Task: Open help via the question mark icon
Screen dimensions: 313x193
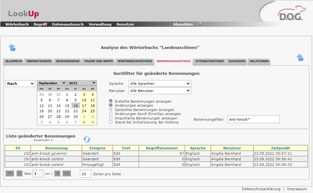Action: [x=200, y=24]
